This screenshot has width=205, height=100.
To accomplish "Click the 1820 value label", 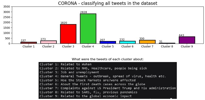I will [x=64, y=23].
